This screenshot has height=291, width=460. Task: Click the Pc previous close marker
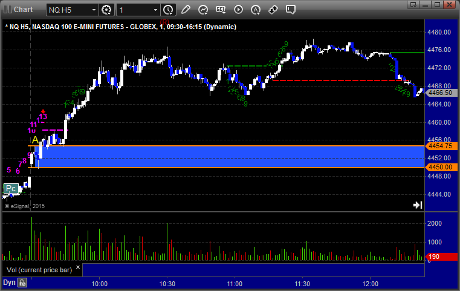pos(11,188)
